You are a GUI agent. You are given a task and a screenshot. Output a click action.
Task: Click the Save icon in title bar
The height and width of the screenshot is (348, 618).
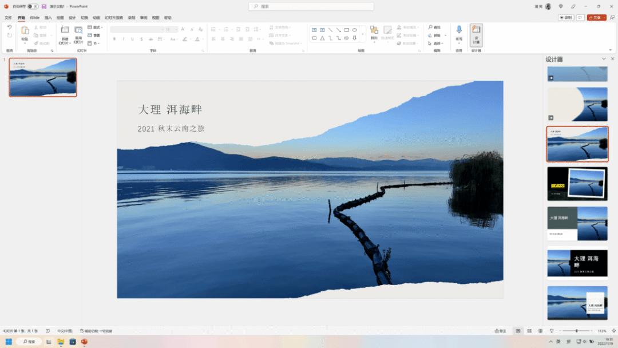tap(44, 6)
